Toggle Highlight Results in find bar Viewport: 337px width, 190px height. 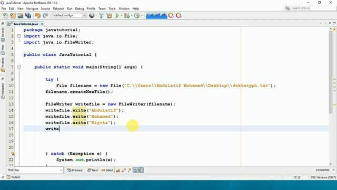click(135, 170)
